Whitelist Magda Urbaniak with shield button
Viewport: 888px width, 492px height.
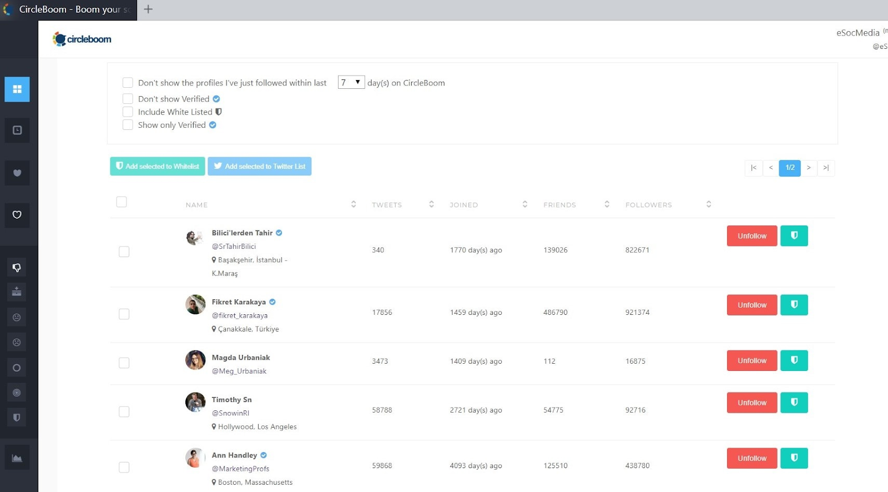point(794,360)
